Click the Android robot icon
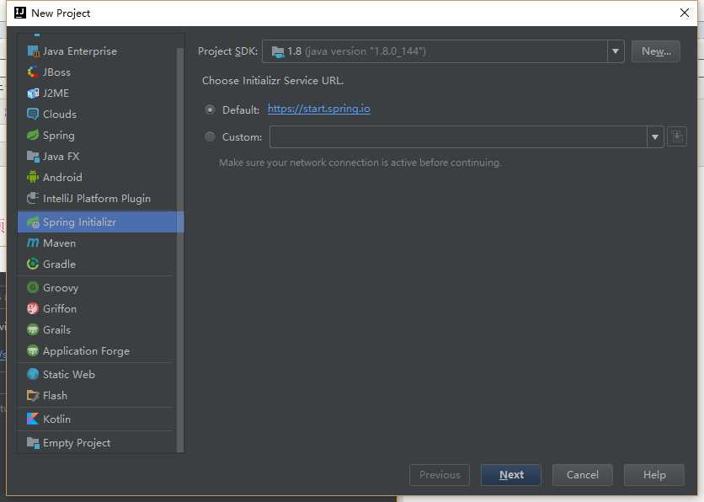This screenshot has width=704, height=502. tap(33, 178)
